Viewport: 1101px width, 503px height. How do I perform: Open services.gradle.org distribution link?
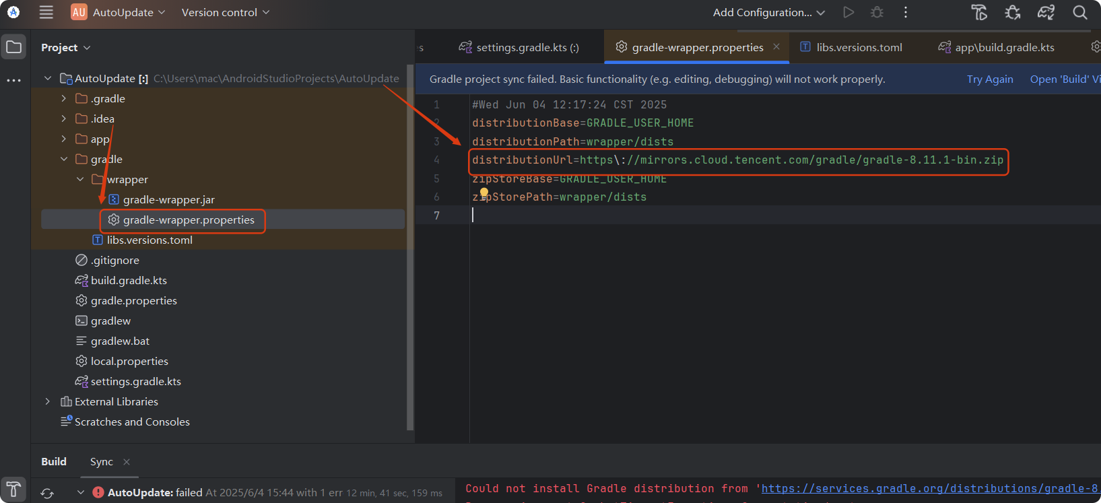point(931,488)
